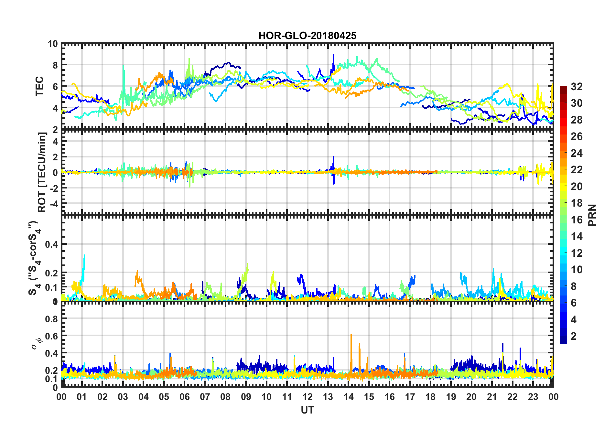Select the "TEC" y-axis label

(x=39, y=86)
